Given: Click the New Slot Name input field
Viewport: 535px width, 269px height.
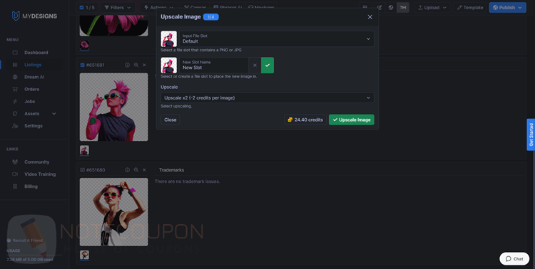Looking at the screenshot, I should [x=214, y=65].
